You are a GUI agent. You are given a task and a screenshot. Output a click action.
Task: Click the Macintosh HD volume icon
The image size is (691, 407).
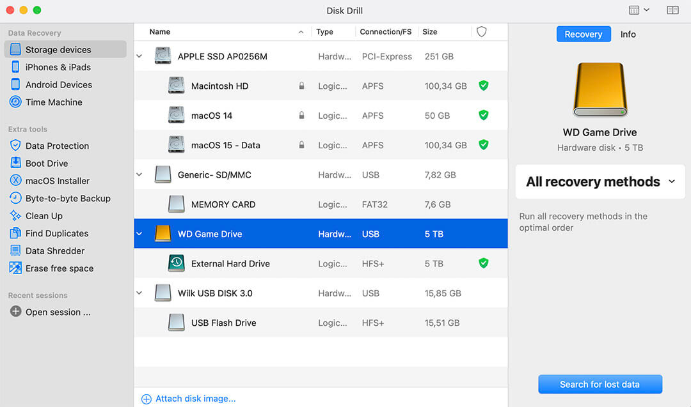[177, 86]
